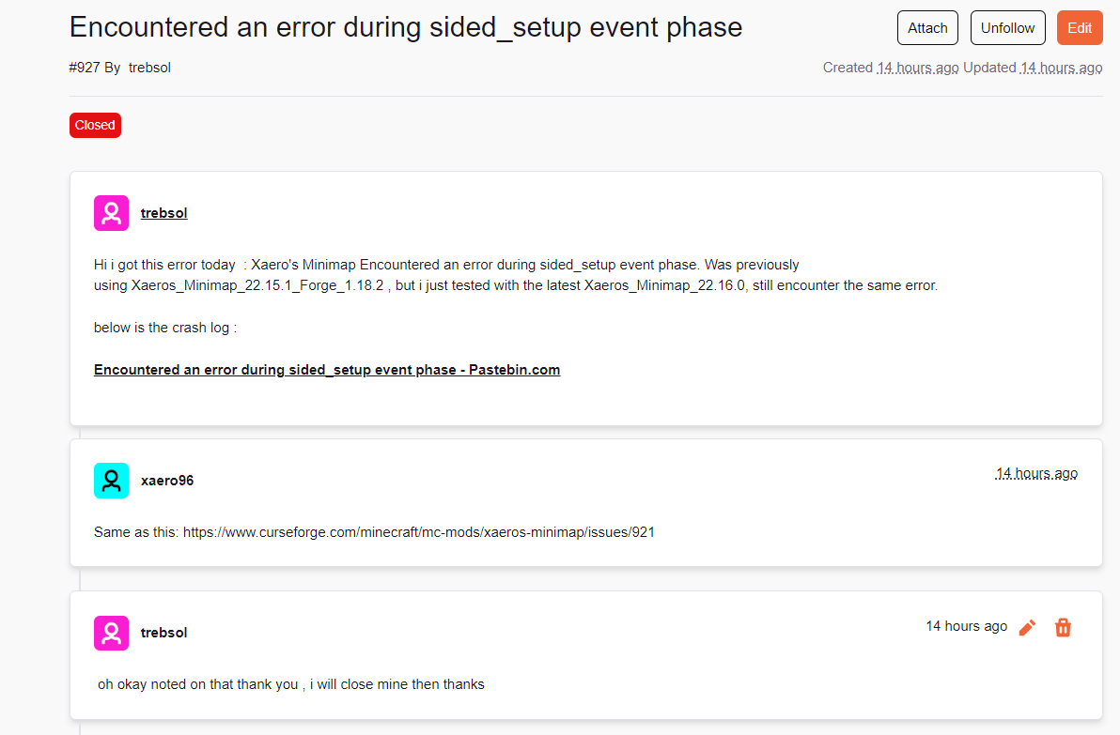This screenshot has height=735, width=1120.
Task: Open trebsol's profile link in first post
Action: pos(163,213)
